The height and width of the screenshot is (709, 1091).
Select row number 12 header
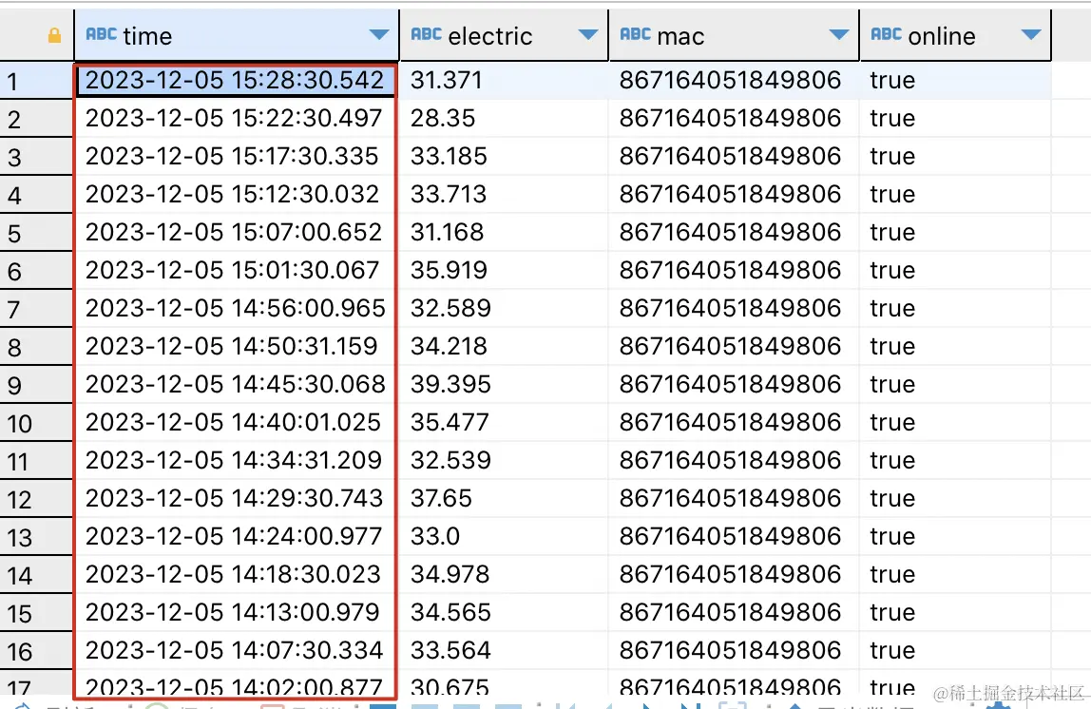click(x=36, y=498)
